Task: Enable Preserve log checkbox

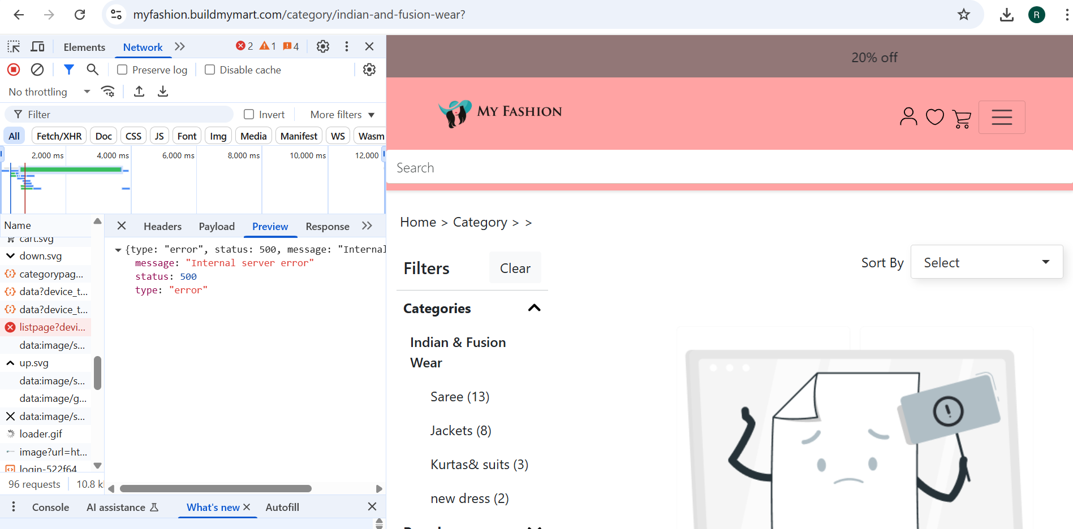Action: (122, 70)
